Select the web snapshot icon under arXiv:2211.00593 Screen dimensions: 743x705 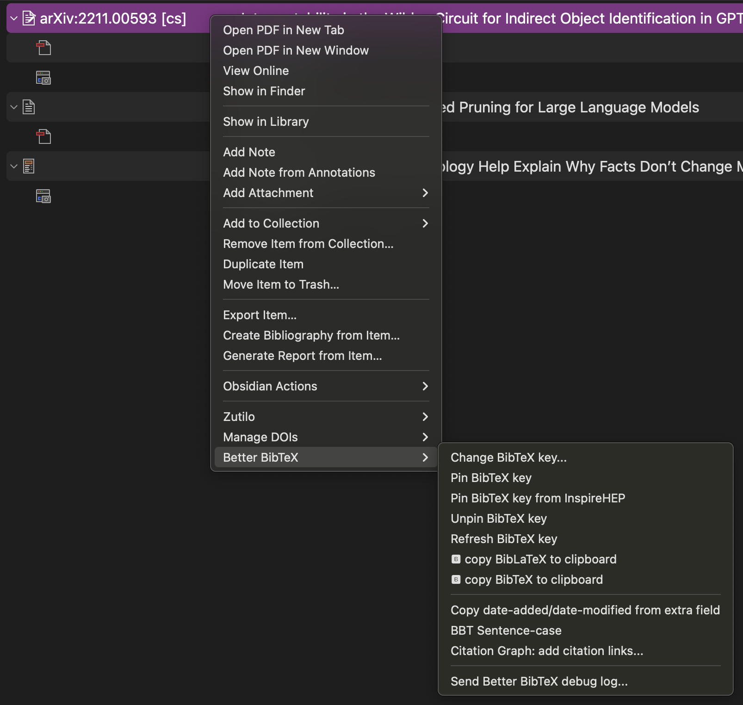43,78
